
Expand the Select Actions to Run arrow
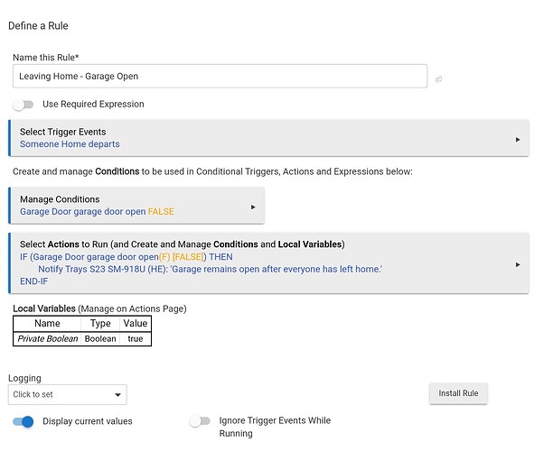click(517, 264)
